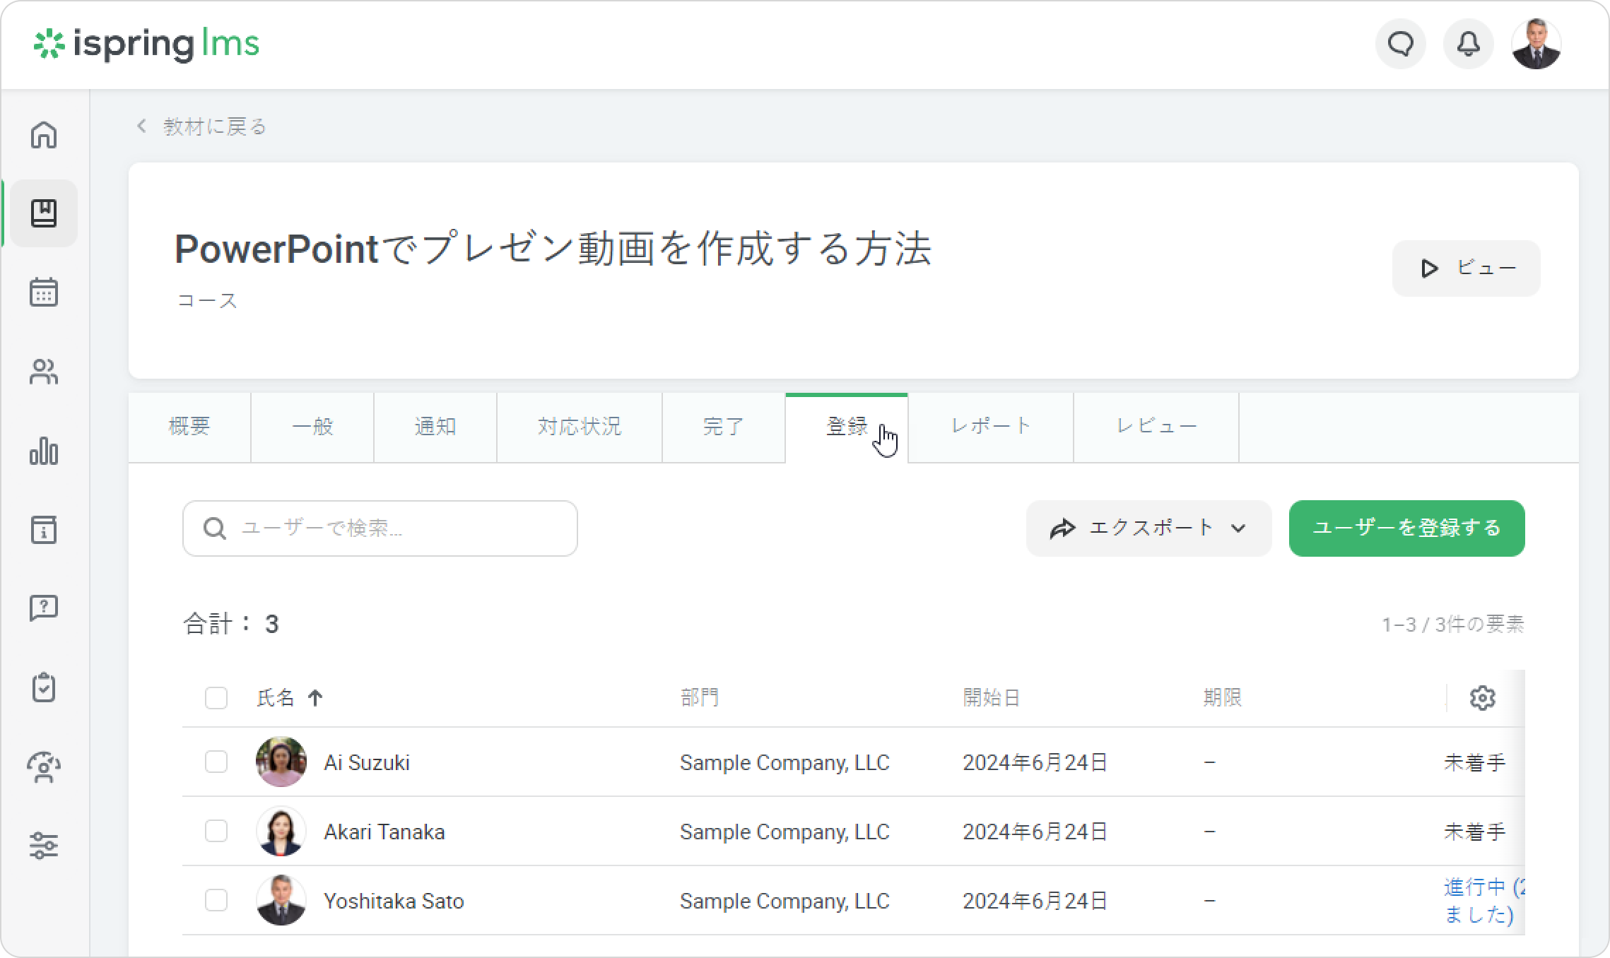Open the users icon in sidebar
This screenshot has height=958, width=1610.
[x=44, y=372]
